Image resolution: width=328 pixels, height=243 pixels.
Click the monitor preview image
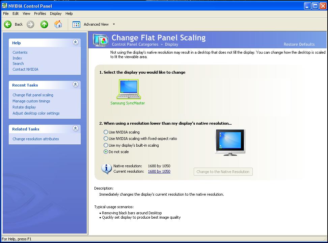pos(230,142)
